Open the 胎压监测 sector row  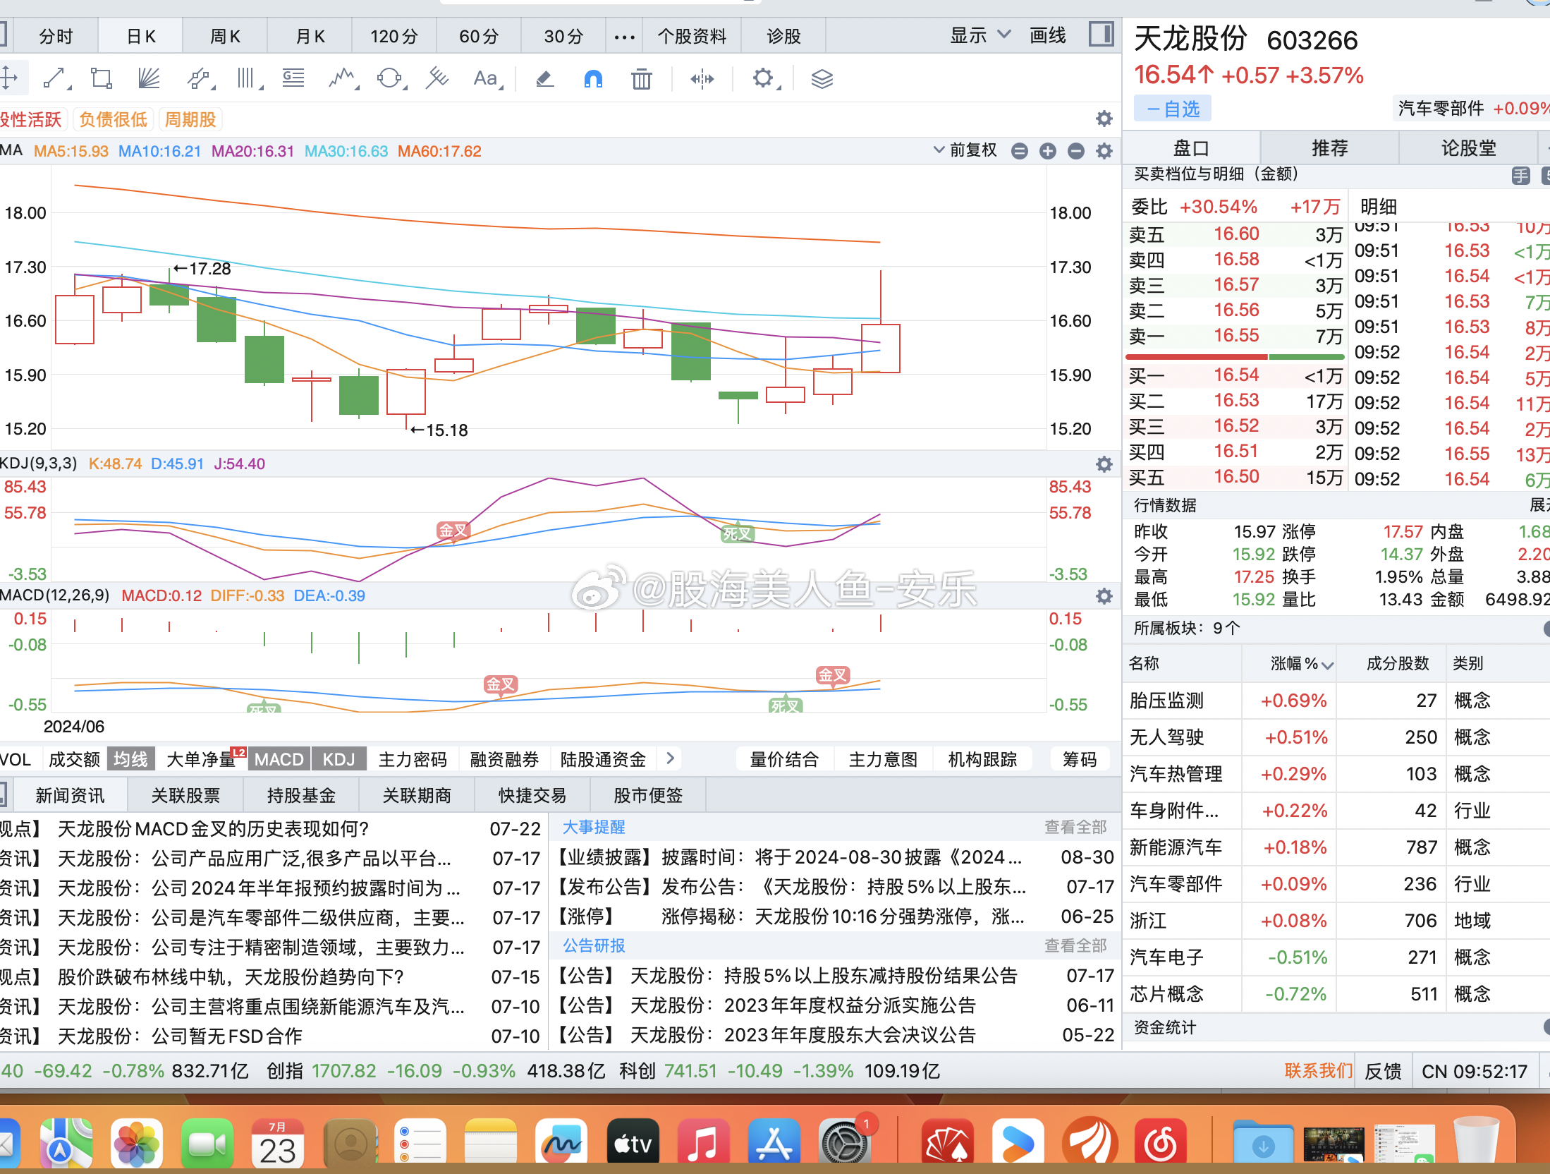point(1336,701)
